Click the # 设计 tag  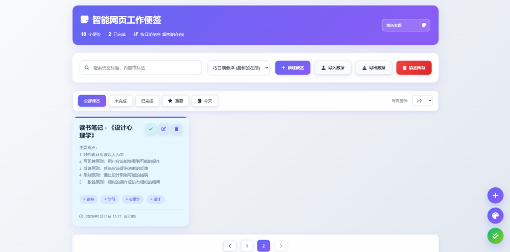click(x=155, y=199)
